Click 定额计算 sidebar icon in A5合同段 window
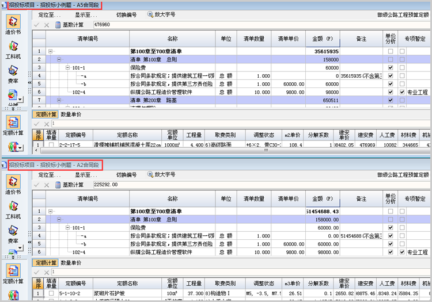The image size is (432, 302). click(x=13, y=123)
